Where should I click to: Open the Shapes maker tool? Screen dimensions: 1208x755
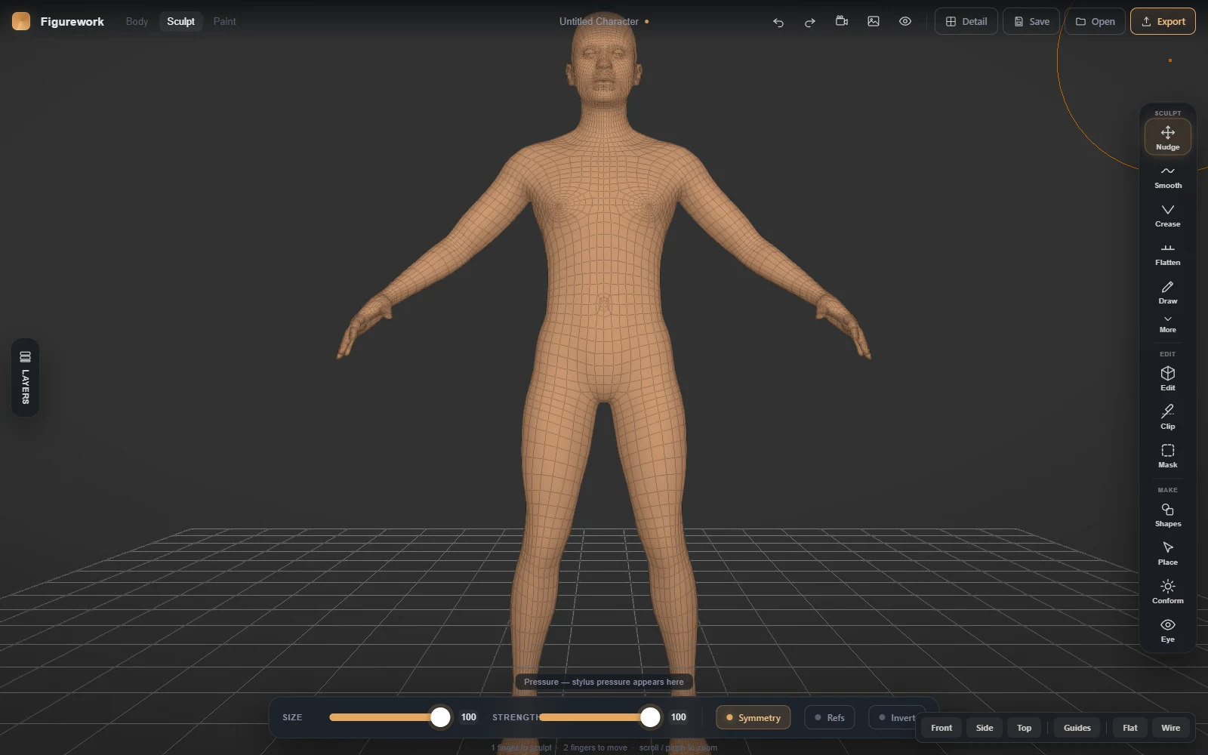[x=1167, y=515]
